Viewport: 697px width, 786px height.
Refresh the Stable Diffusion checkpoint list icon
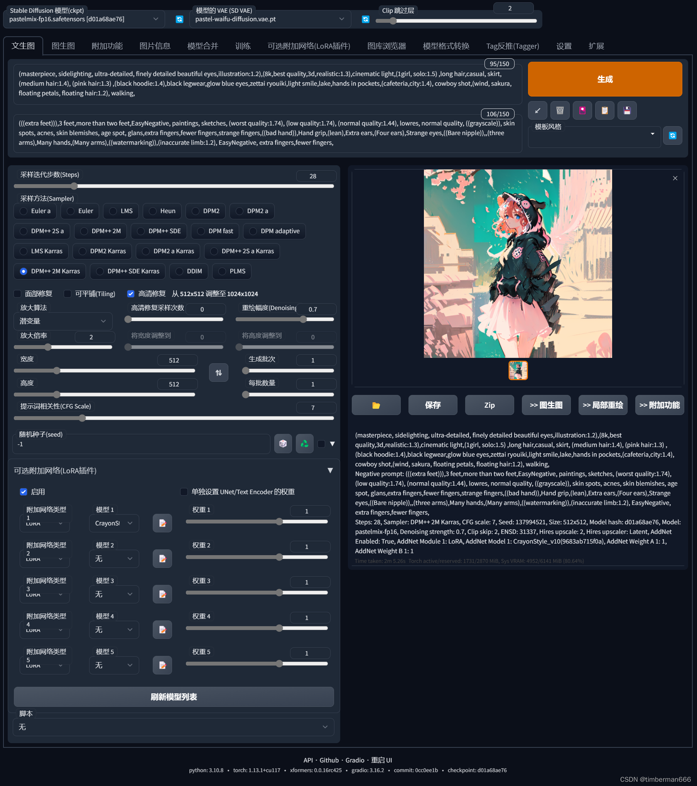coord(179,19)
